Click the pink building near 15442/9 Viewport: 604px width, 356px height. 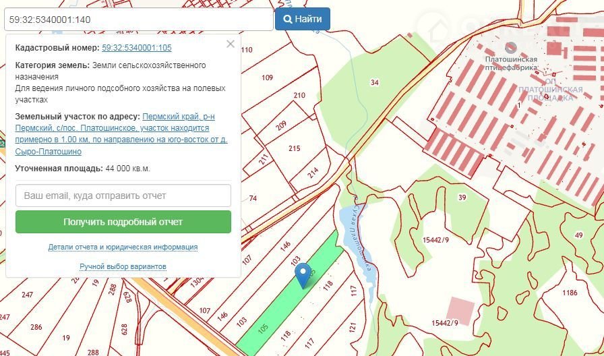[461, 309]
